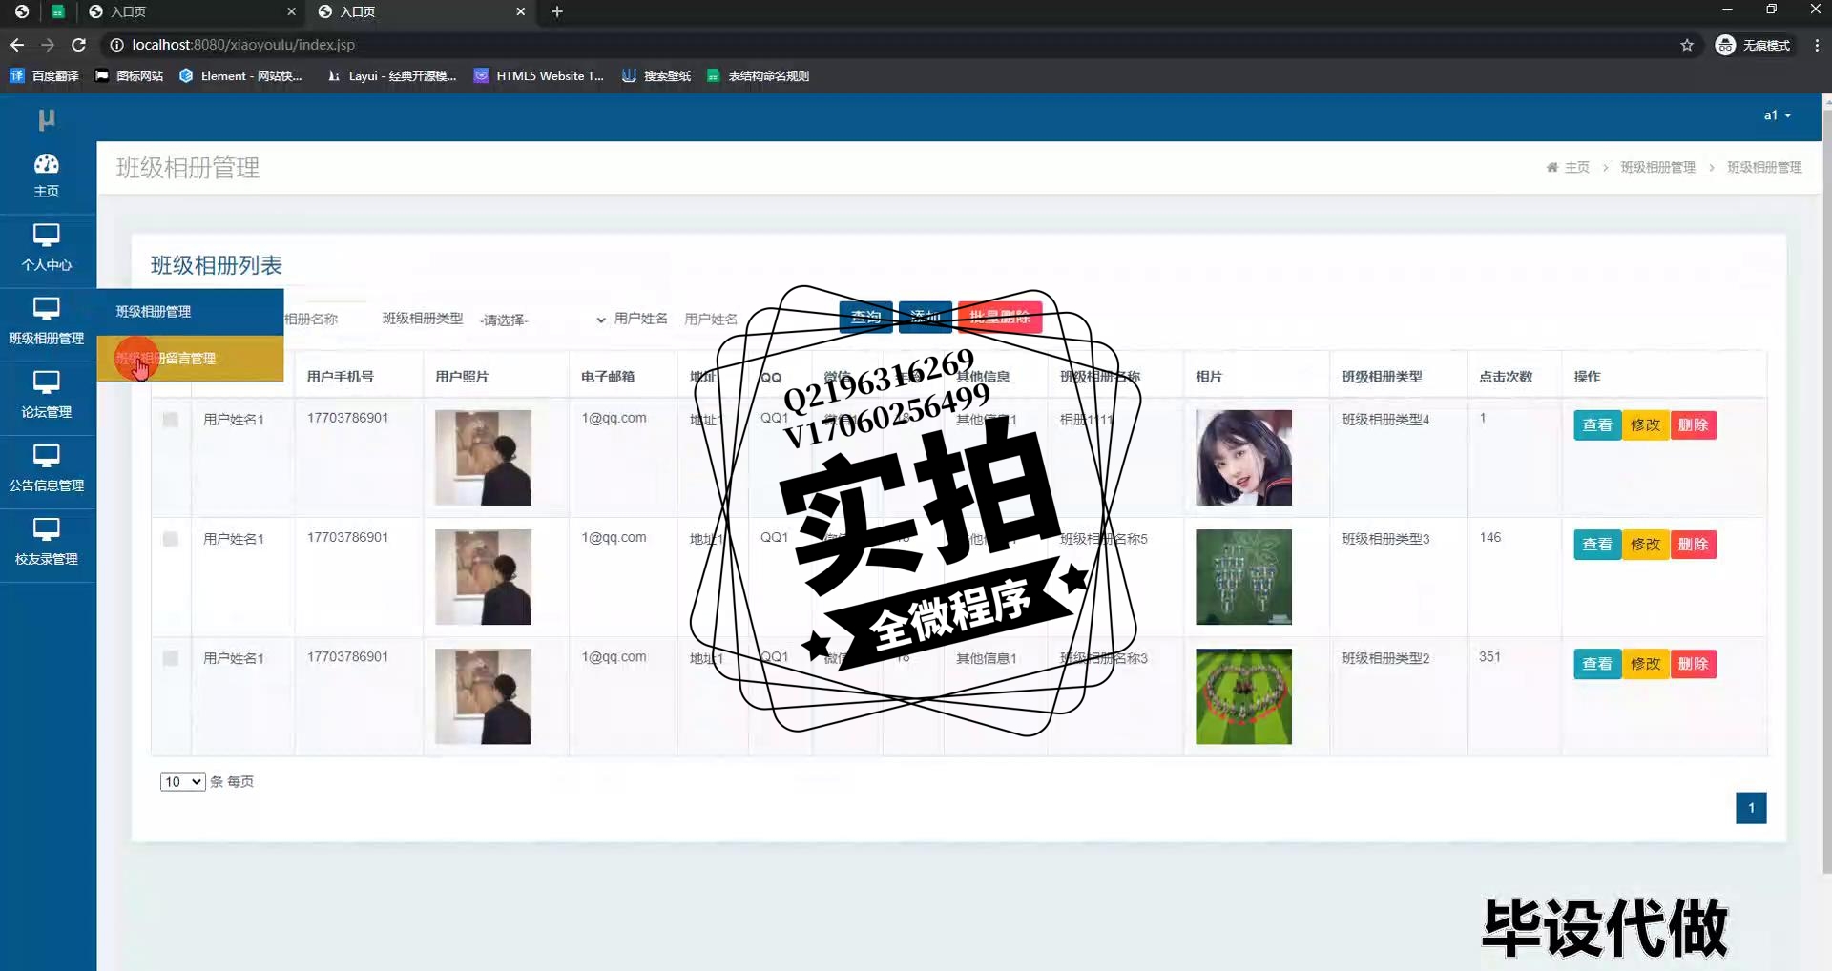1832x971 pixels.
Task: Open the 10 条每页 page size dropdown
Action: tap(182, 782)
